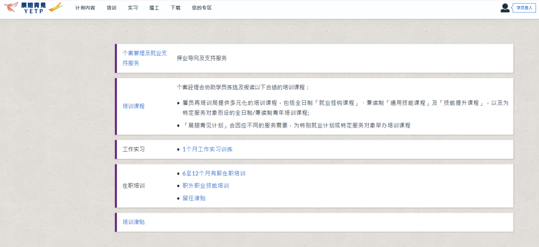The height and width of the screenshot is (247, 539).
Task: Click the 工作实习 row heading
Action: click(134, 149)
